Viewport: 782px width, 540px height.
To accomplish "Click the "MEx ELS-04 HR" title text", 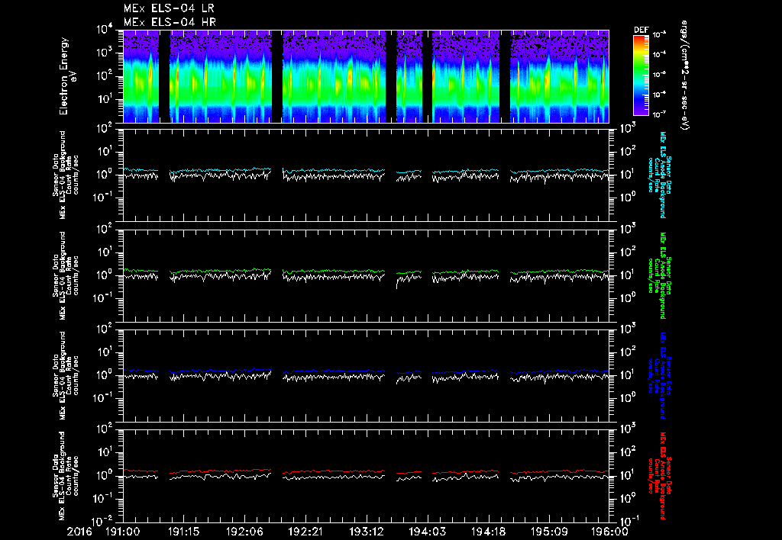I will (170, 22).
